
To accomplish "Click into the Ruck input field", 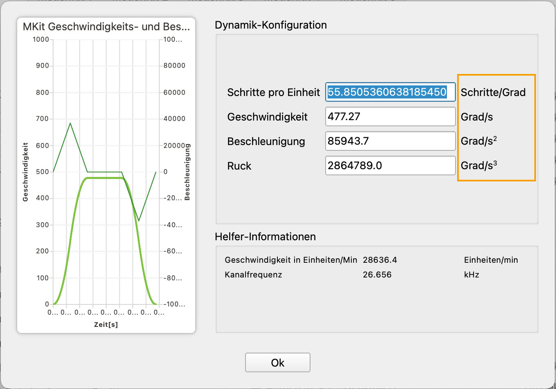I will click(x=390, y=166).
